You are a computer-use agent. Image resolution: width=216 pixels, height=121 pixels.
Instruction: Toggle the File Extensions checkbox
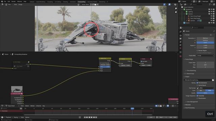[x=197, y=83]
